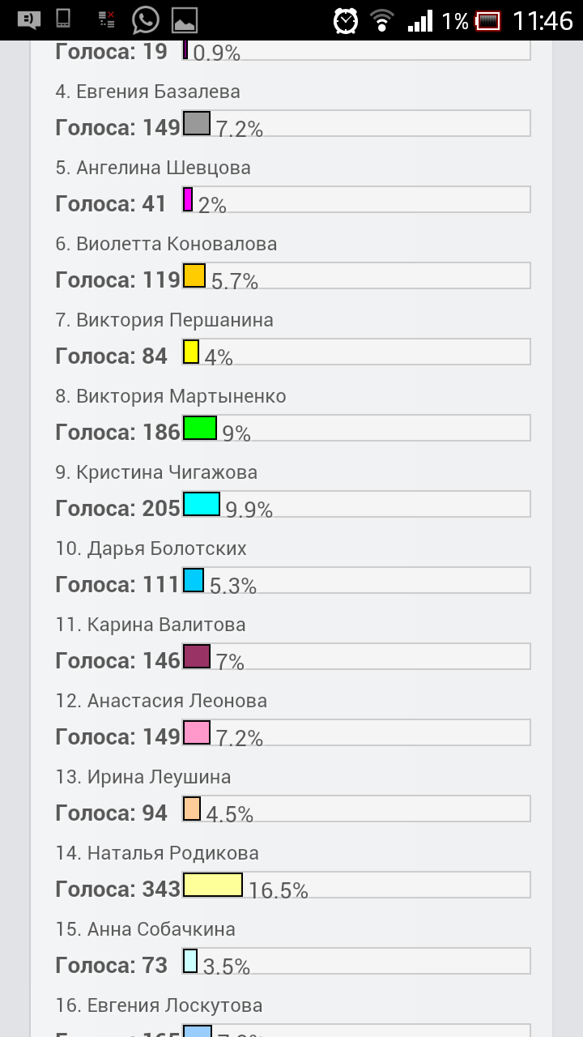Tap the pink bar for Анастасия Леонова
Viewport: 583px width, 1037px height.
tap(197, 732)
